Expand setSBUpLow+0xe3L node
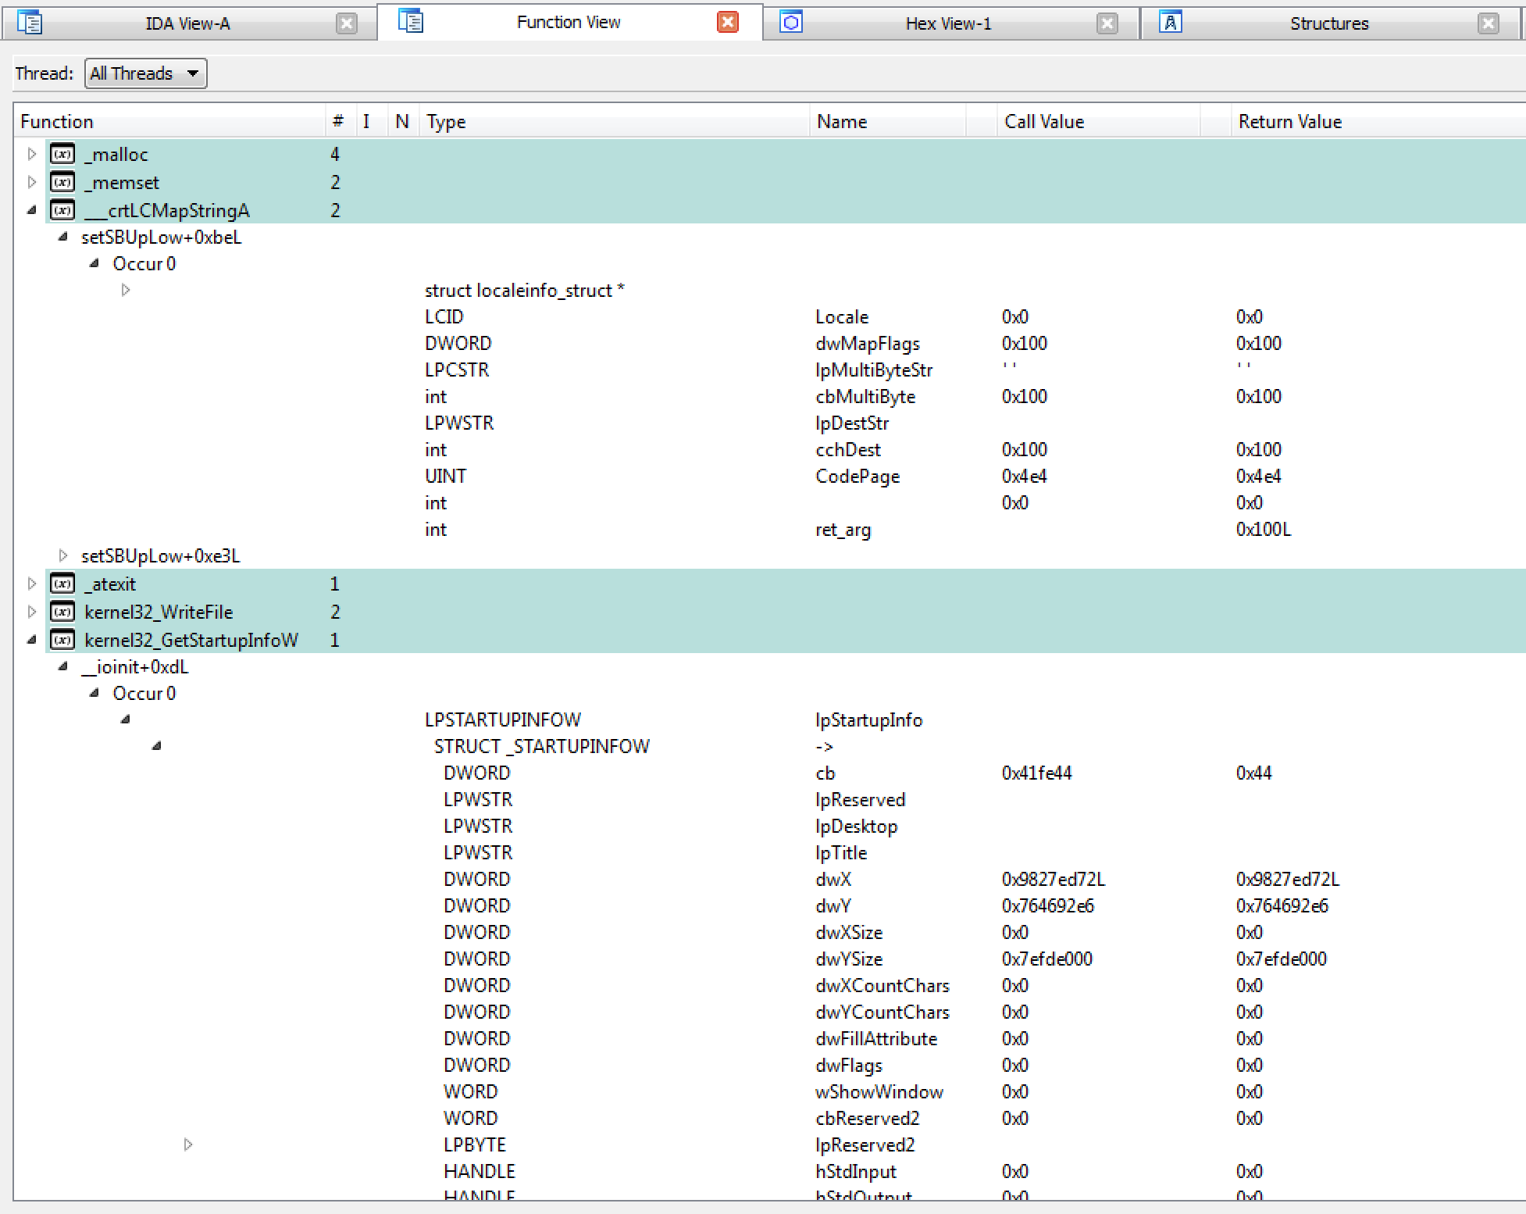The image size is (1526, 1214). (62, 555)
